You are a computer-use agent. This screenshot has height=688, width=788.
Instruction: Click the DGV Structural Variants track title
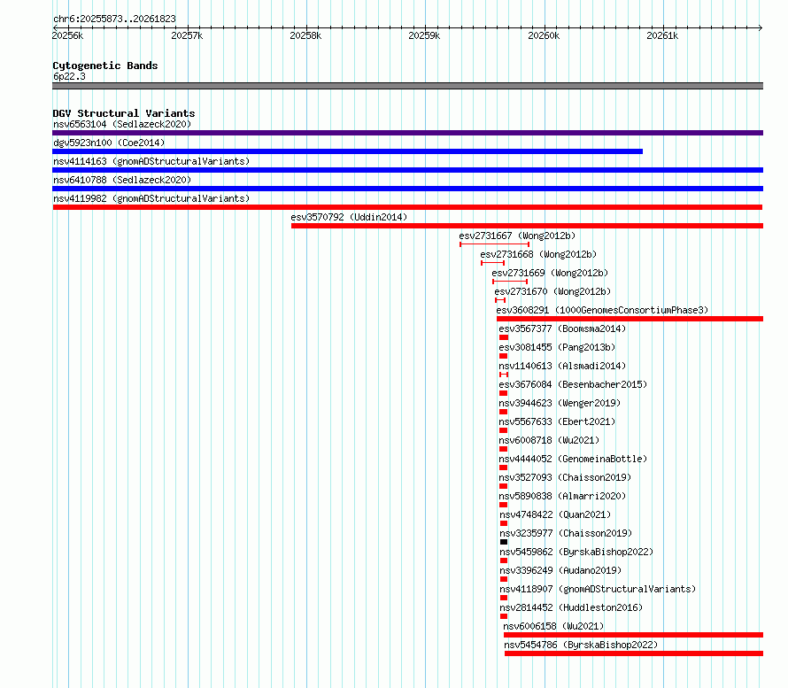click(x=124, y=113)
